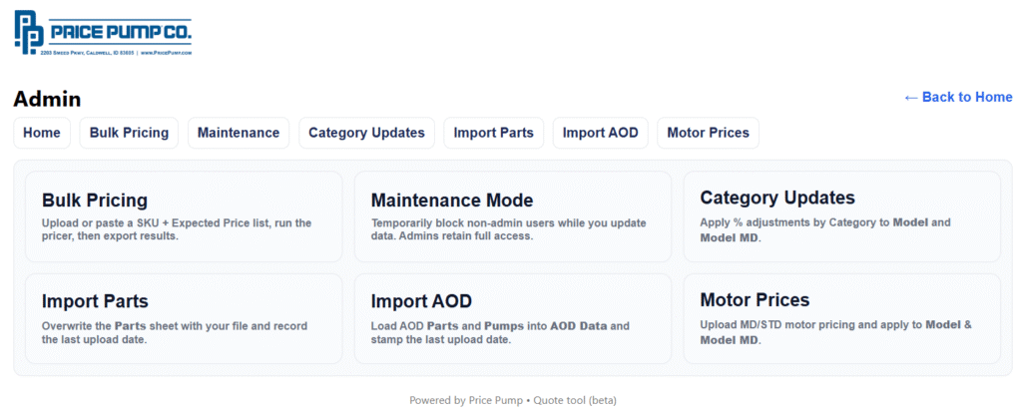Viewport: 1022px width, 418px height.
Task: Click the Powered by Price Pump footer
Action: click(512, 400)
